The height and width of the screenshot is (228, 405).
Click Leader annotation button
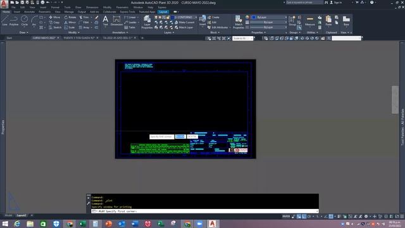130,23
